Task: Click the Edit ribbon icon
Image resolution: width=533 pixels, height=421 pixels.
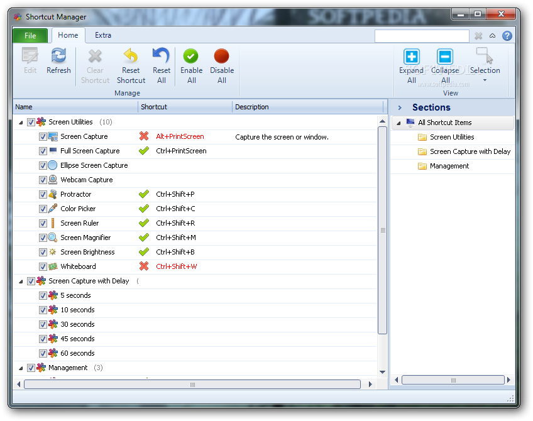Action: pos(30,56)
